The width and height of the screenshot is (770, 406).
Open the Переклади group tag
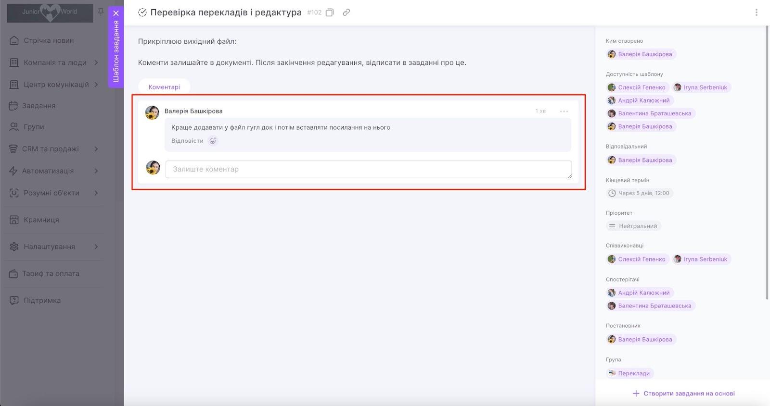point(630,373)
